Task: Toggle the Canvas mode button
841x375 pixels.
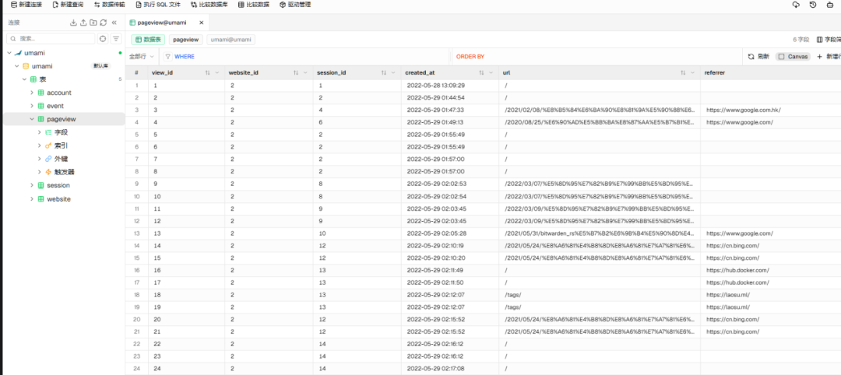Action: click(x=793, y=56)
